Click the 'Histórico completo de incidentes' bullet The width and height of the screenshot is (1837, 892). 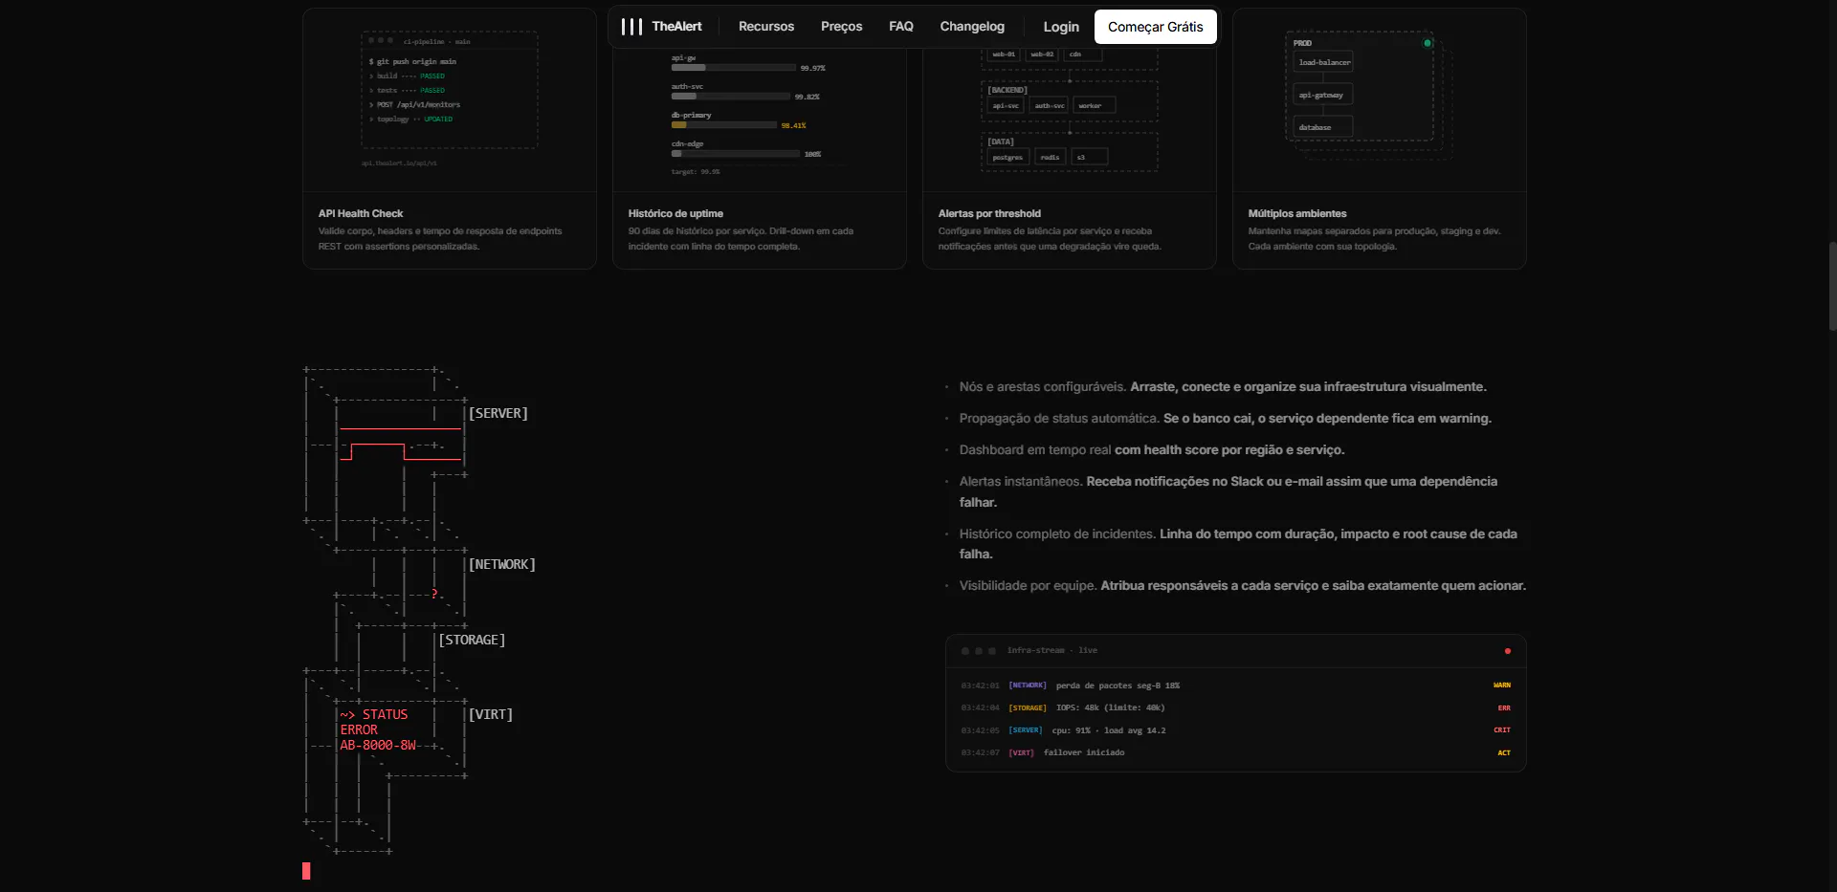pyautogui.click(x=1238, y=544)
